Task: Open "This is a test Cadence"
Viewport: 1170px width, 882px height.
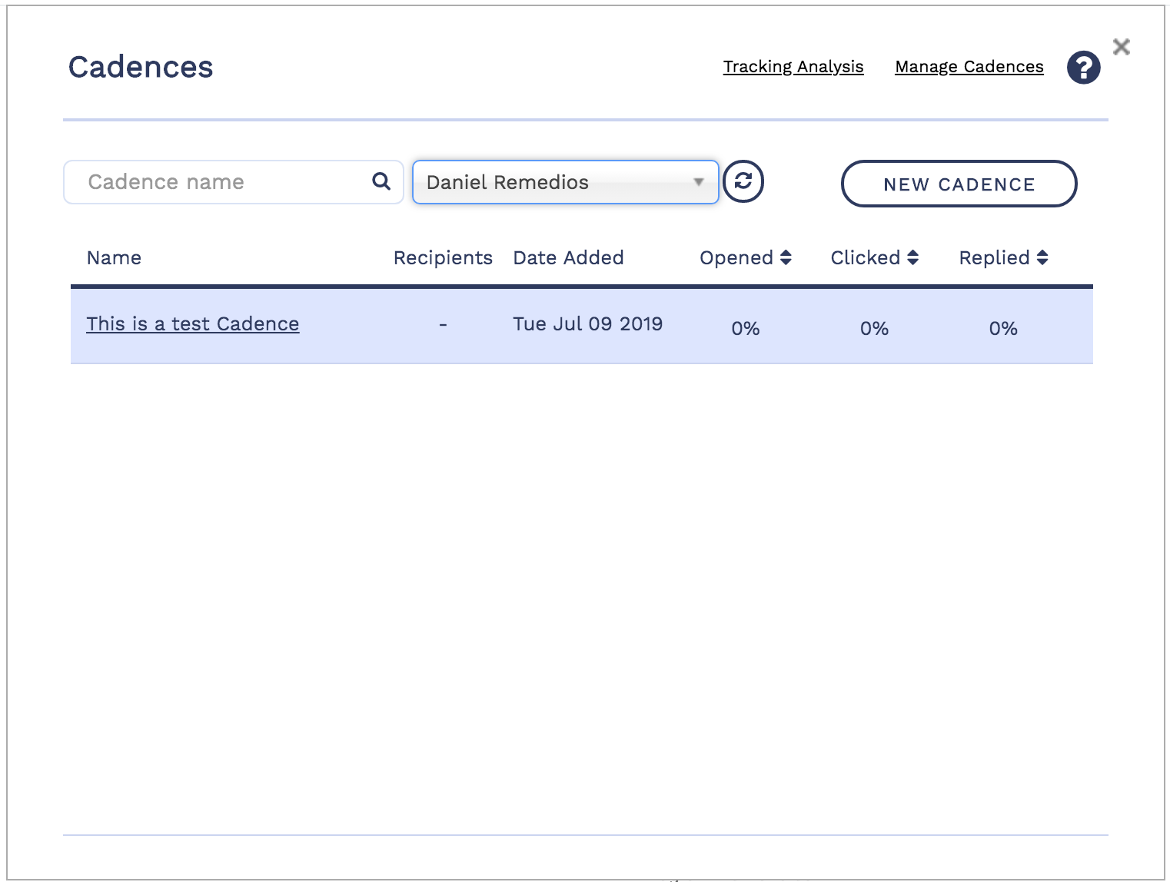Action: pyautogui.click(x=192, y=324)
